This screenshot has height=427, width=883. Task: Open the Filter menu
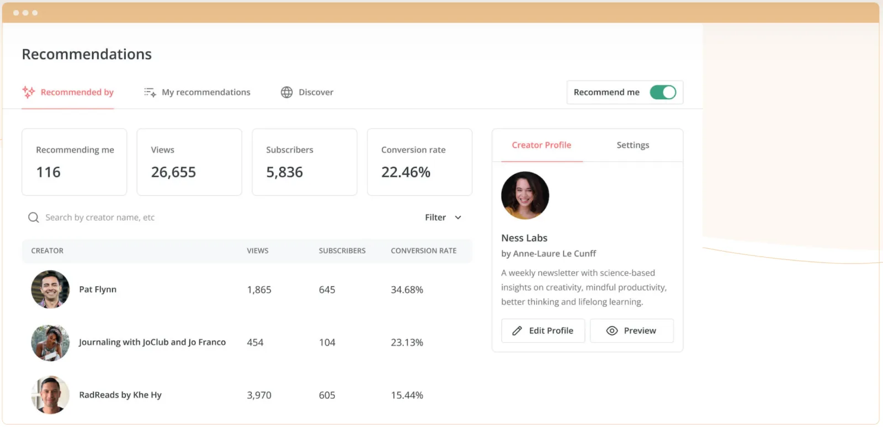tap(436, 217)
